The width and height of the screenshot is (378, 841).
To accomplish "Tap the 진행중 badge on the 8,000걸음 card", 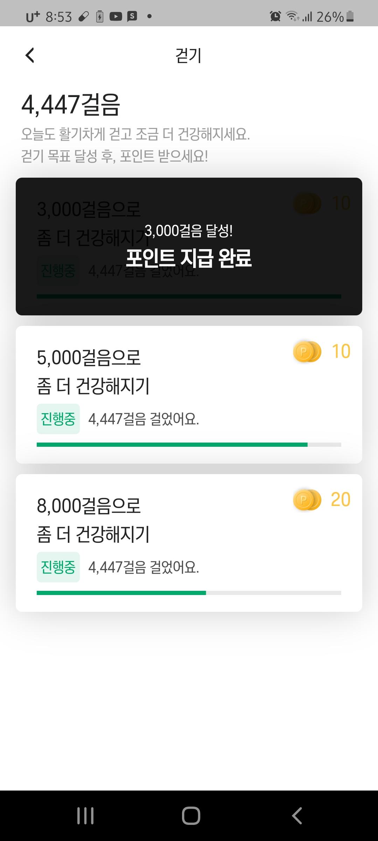I will [x=58, y=567].
